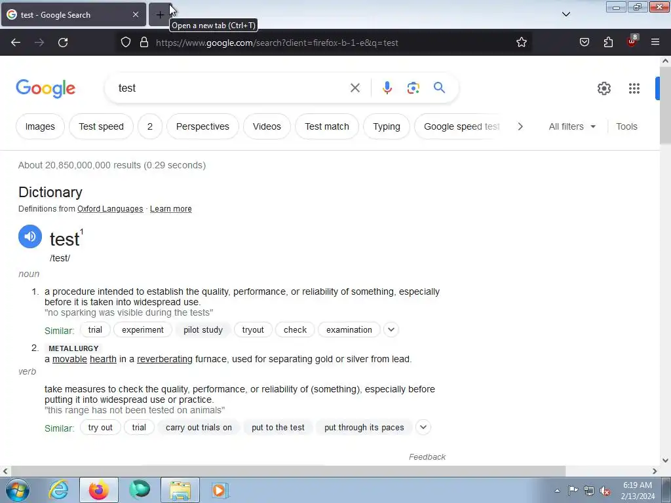
Task: Open the Windows Start menu
Action: point(18,490)
